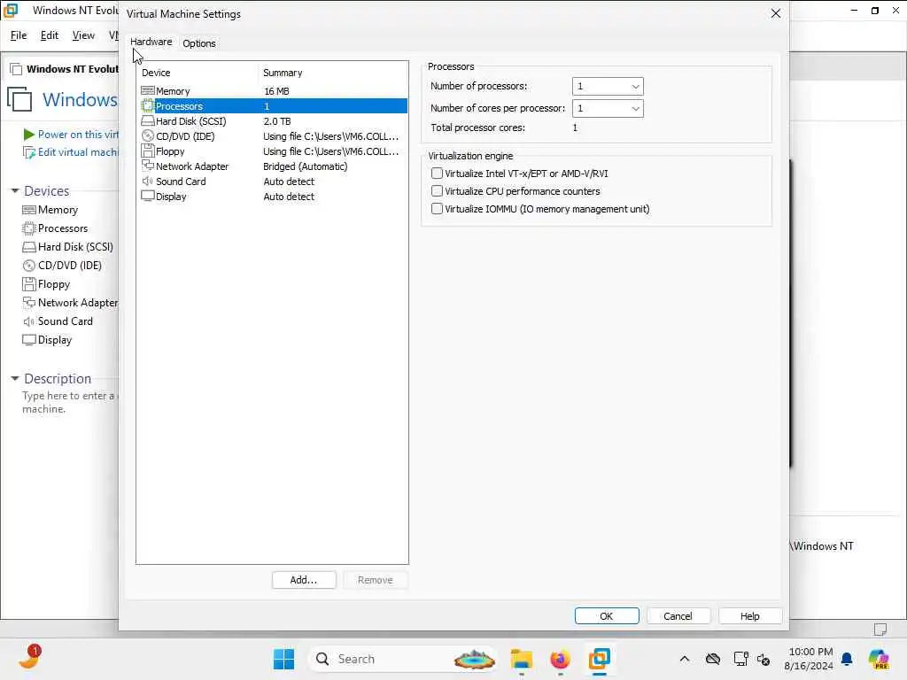Click the Edit virtual machine settings icon
The height and width of the screenshot is (680, 907).
[x=29, y=152]
